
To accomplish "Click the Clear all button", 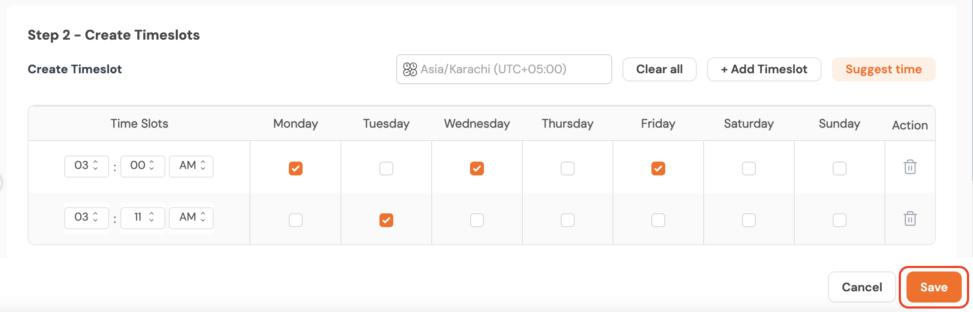I will (659, 69).
